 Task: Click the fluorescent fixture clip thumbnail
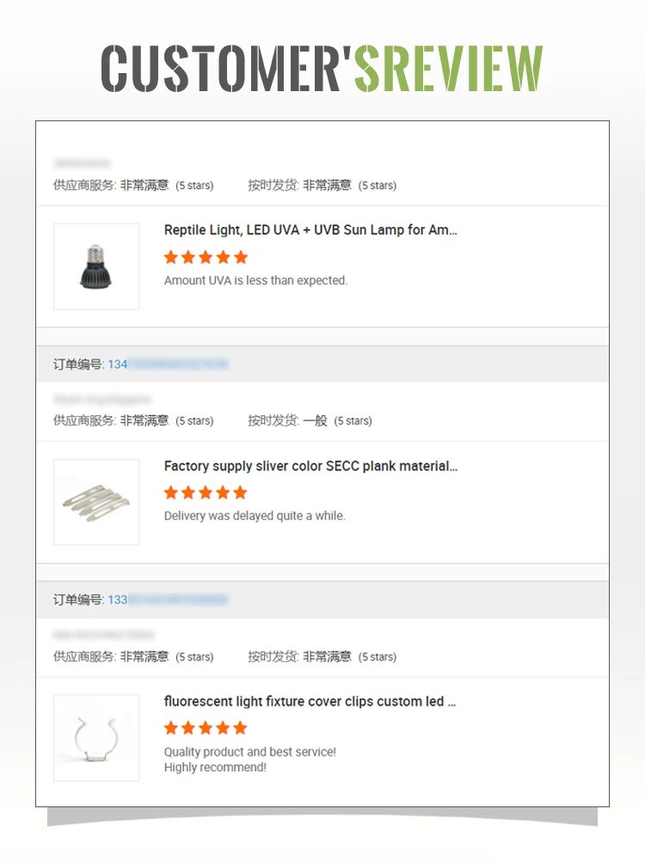click(x=96, y=738)
